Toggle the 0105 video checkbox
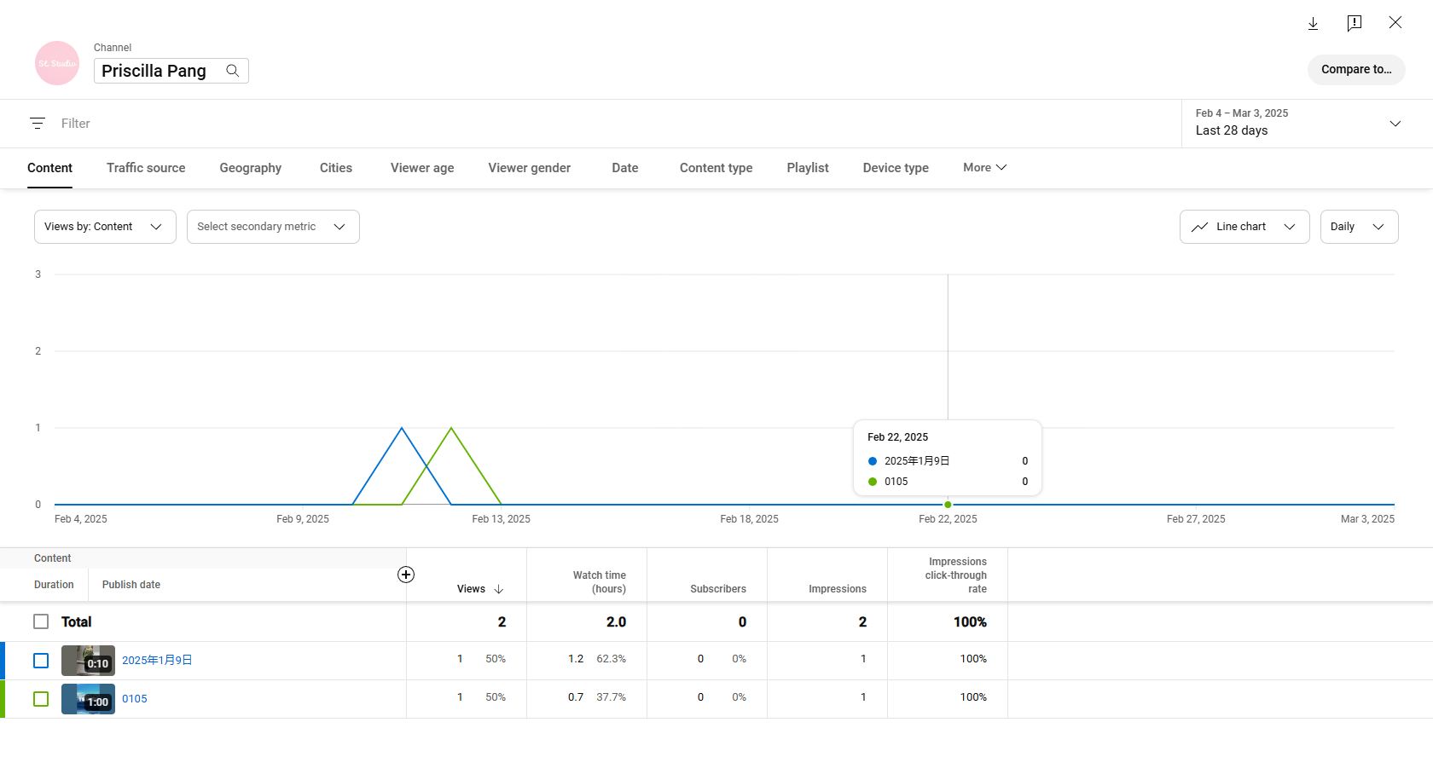1433x780 pixels. click(41, 699)
